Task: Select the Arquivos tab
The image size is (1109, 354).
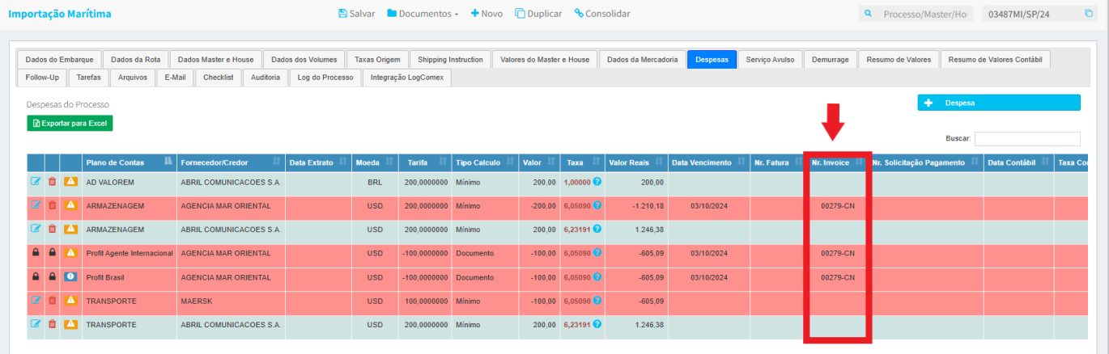Action: (x=132, y=77)
